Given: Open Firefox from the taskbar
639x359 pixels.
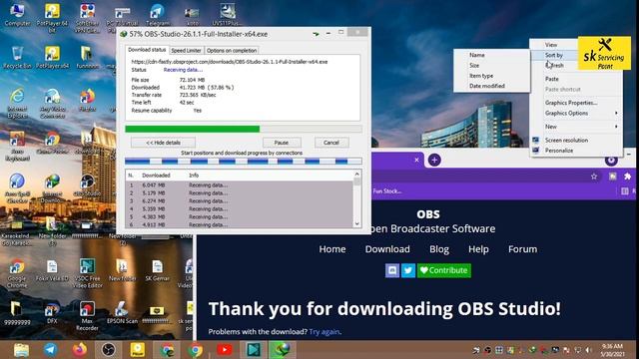Looking at the screenshot, I should (x=80, y=350).
